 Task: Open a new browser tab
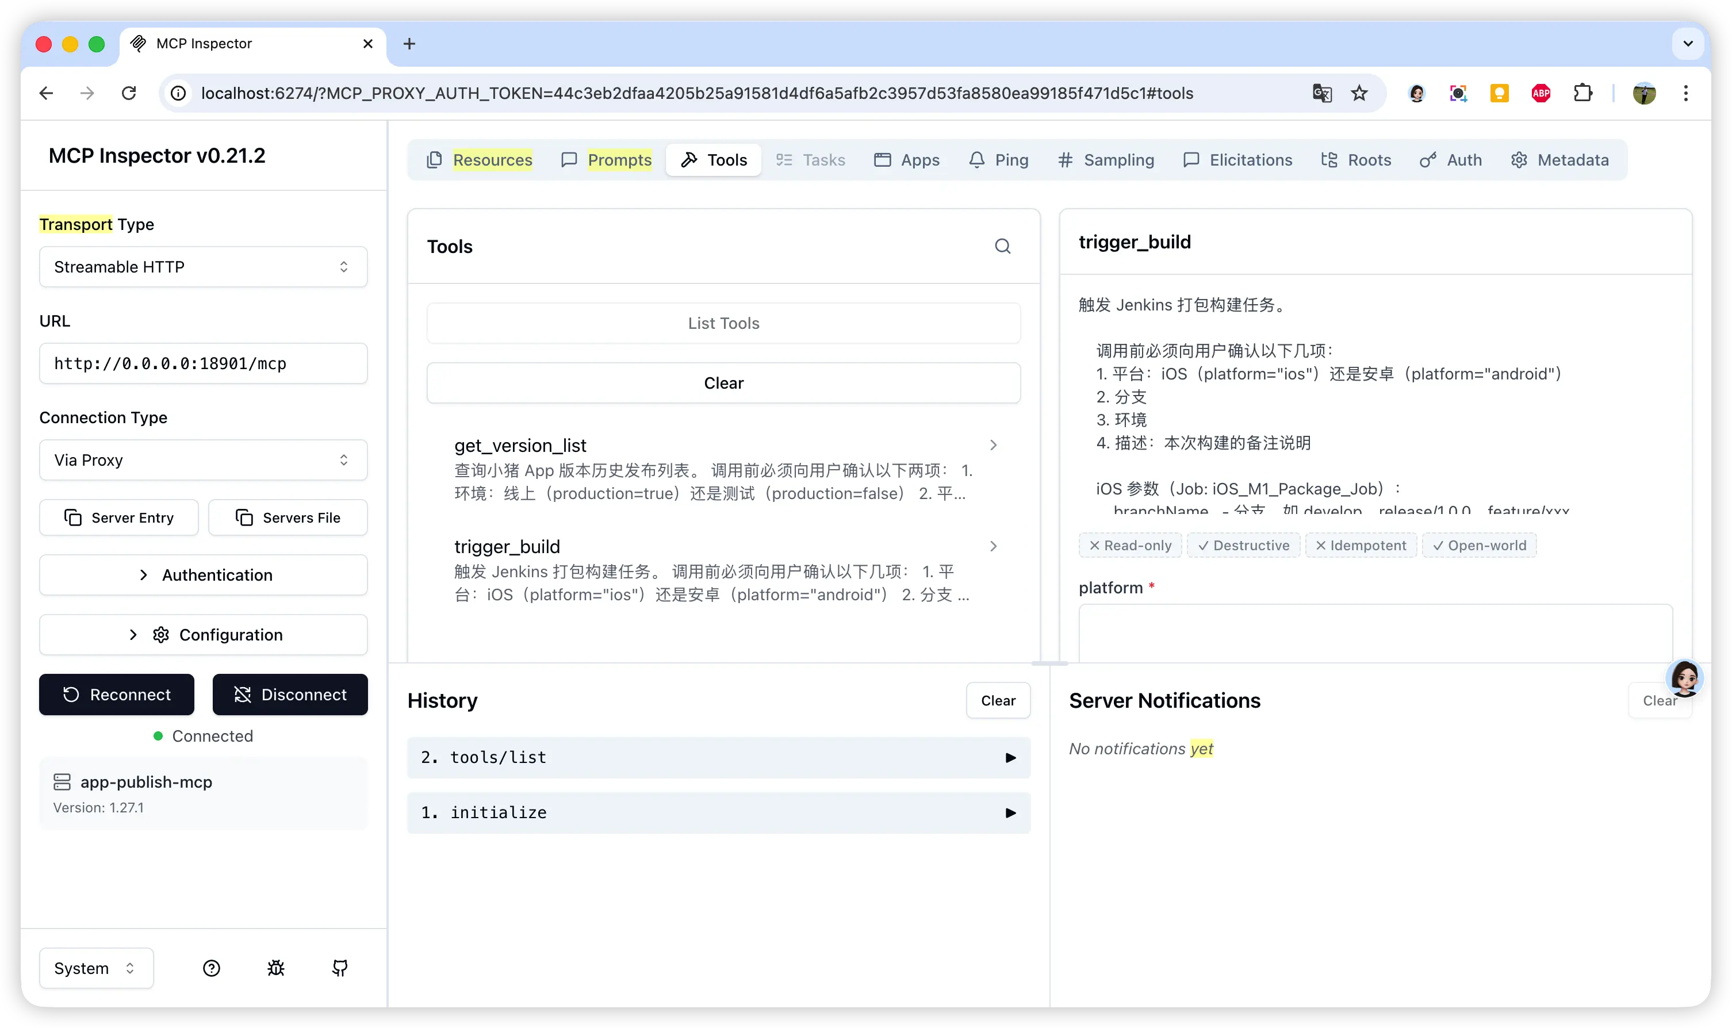(409, 44)
